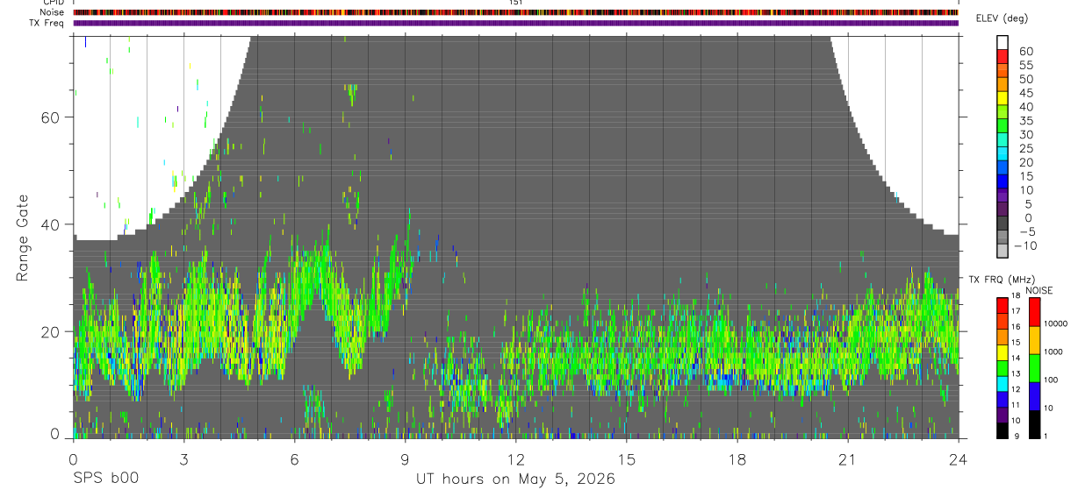Screen dimensions: 1078x497
Task: Click the ELEV legend value '25'
Action: tap(1025, 148)
